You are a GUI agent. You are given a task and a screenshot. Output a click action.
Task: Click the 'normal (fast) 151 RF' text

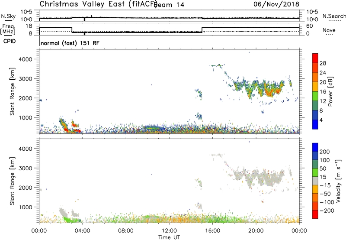[x=70, y=43]
